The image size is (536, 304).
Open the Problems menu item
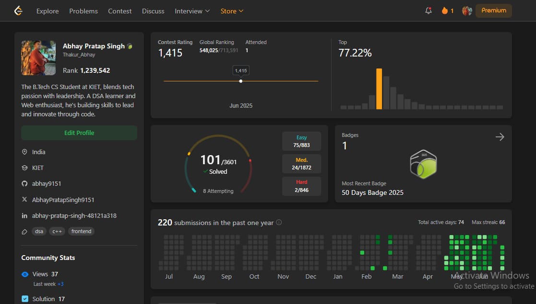click(x=83, y=11)
